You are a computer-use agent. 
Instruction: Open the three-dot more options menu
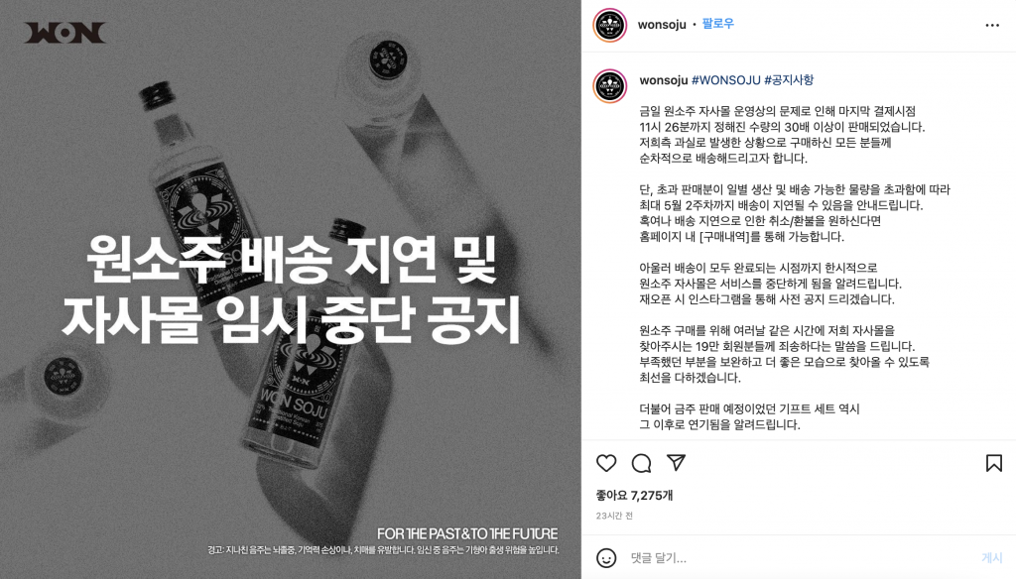click(x=992, y=25)
